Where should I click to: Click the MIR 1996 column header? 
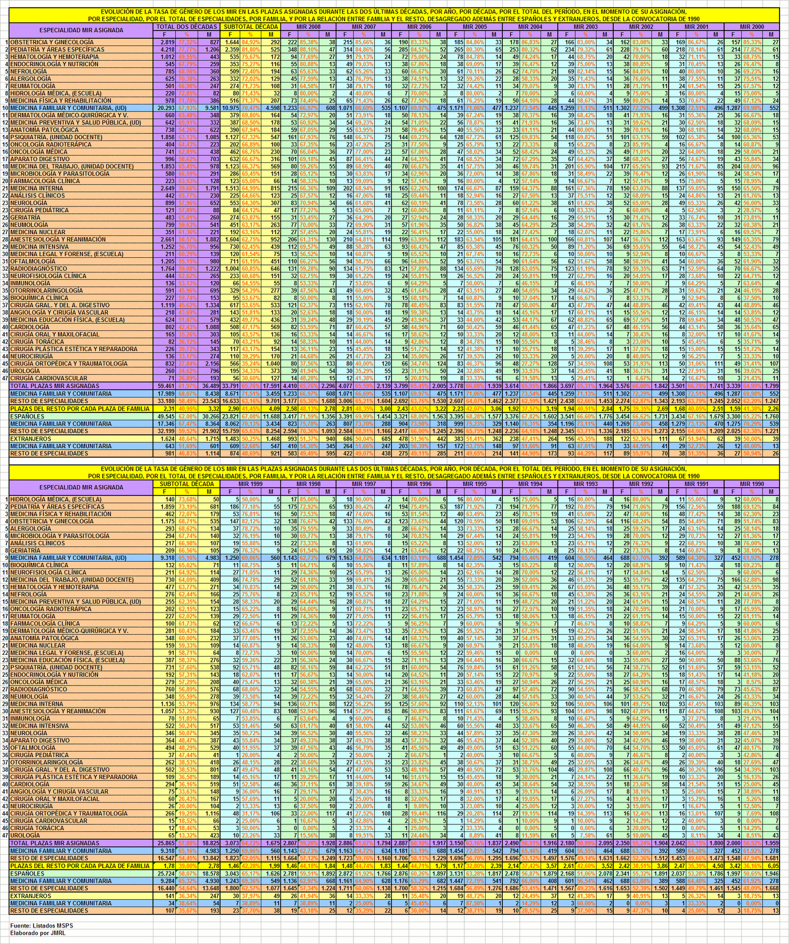click(x=420, y=484)
